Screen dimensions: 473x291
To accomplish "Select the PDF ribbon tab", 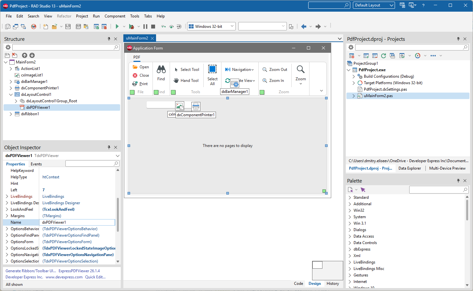I will pos(137,57).
